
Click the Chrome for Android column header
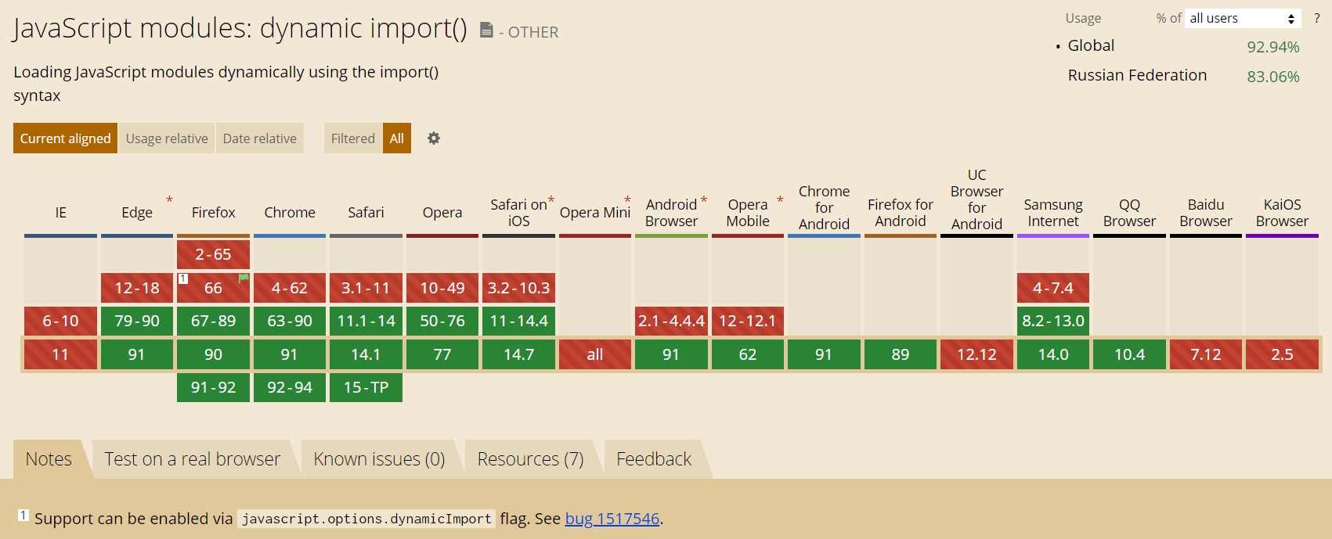824,208
